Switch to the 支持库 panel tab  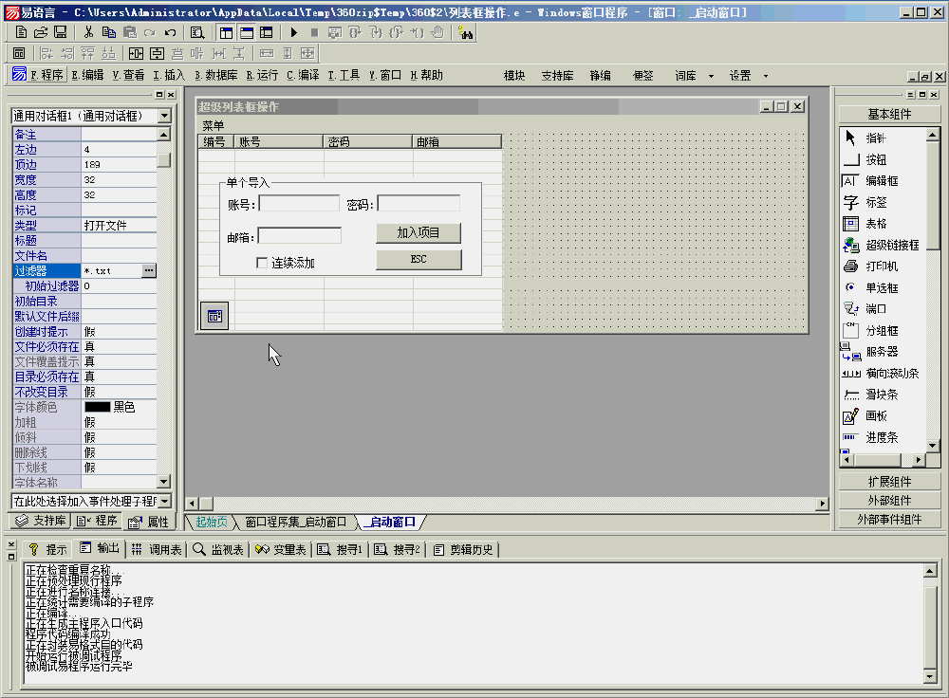click(x=41, y=521)
